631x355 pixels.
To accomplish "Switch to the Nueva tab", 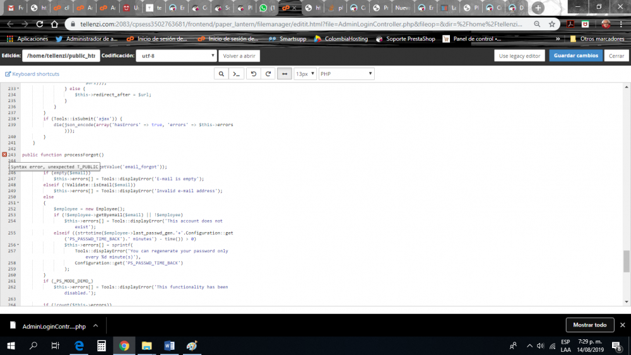I will (x=403, y=8).
